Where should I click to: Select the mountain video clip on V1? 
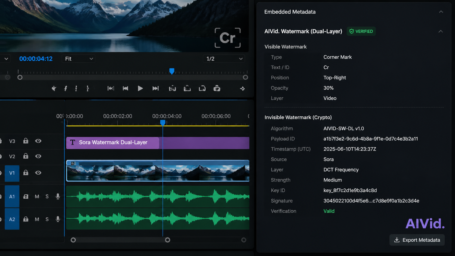point(158,171)
